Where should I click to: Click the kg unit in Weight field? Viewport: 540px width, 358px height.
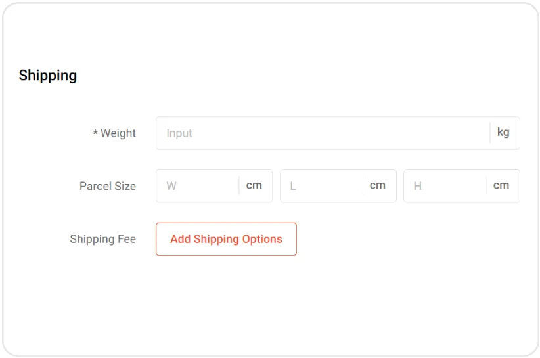click(503, 133)
